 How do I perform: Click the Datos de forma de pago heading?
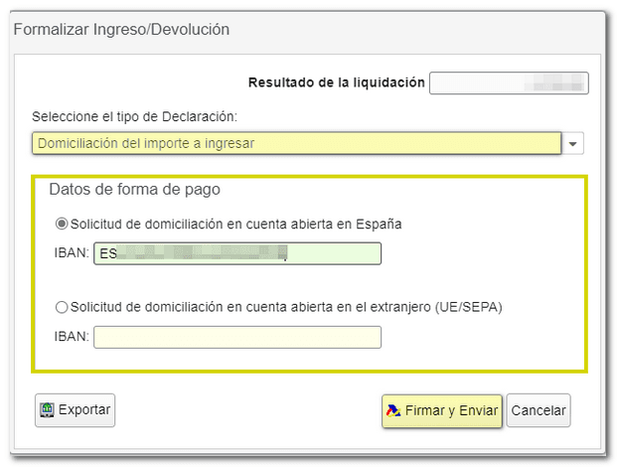(x=134, y=190)
